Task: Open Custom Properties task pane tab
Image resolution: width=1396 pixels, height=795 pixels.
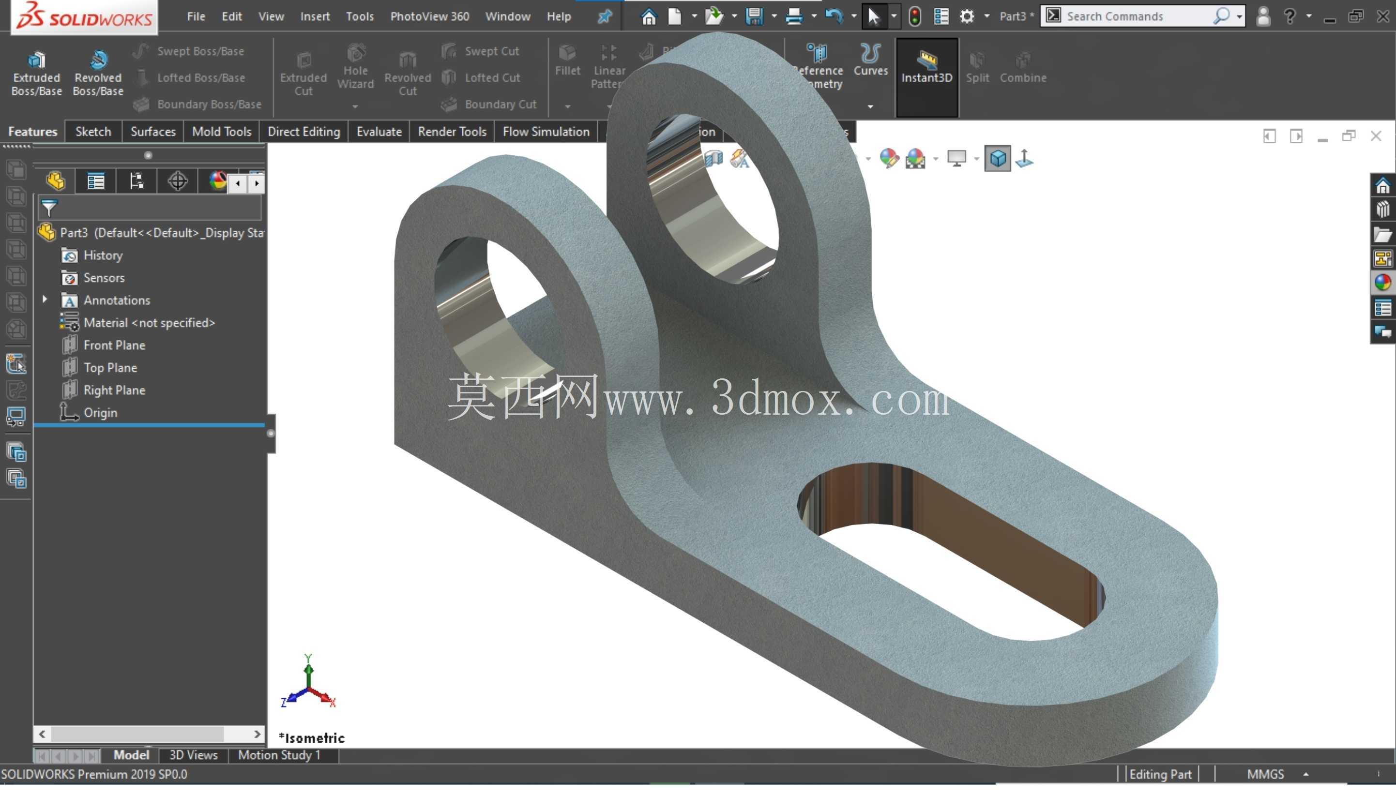Action: (x=1382, y=309)
